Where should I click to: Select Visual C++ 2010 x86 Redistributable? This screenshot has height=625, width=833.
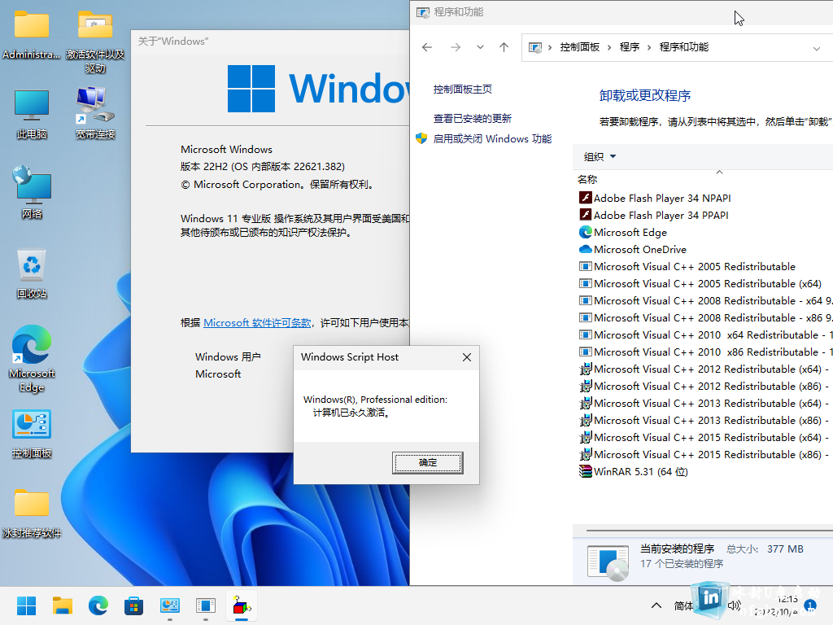pos(705,352)
